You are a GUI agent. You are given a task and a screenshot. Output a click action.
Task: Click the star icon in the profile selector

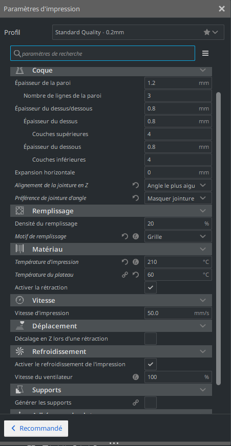(x=207, y=32)
